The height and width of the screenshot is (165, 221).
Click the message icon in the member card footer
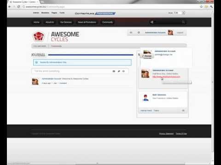pos(183,110)
